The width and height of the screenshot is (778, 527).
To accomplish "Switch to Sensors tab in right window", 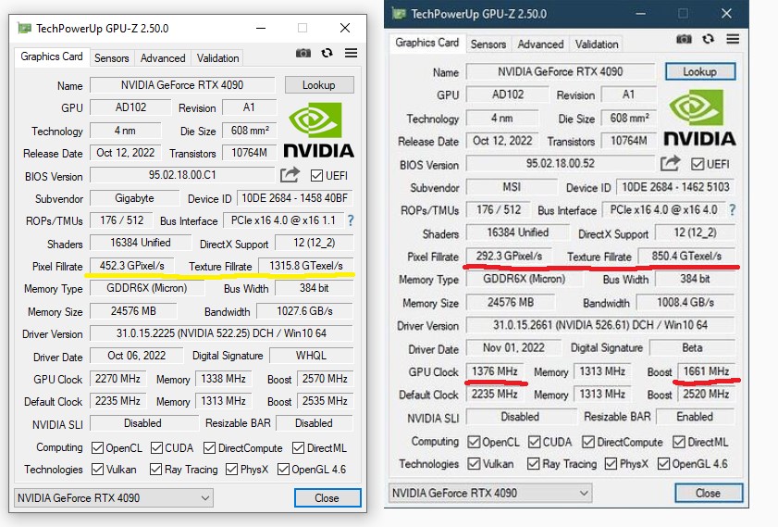I will 488,44.
